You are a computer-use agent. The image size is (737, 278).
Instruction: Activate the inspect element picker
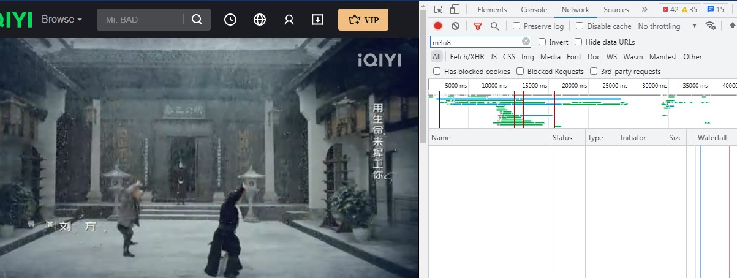click(439, 9)
